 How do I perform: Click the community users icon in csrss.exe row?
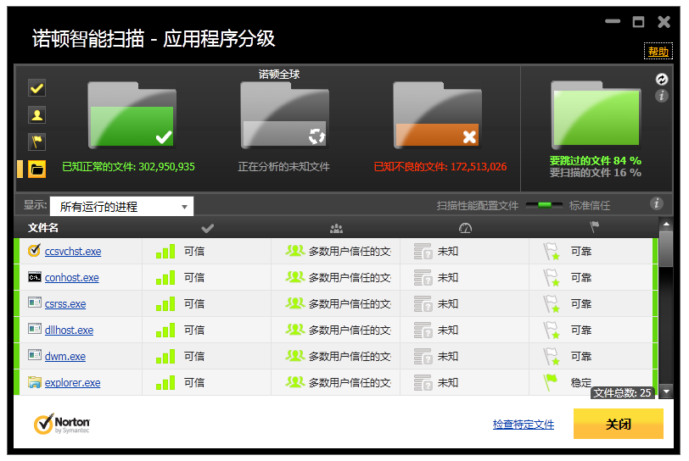pos(295,303)
